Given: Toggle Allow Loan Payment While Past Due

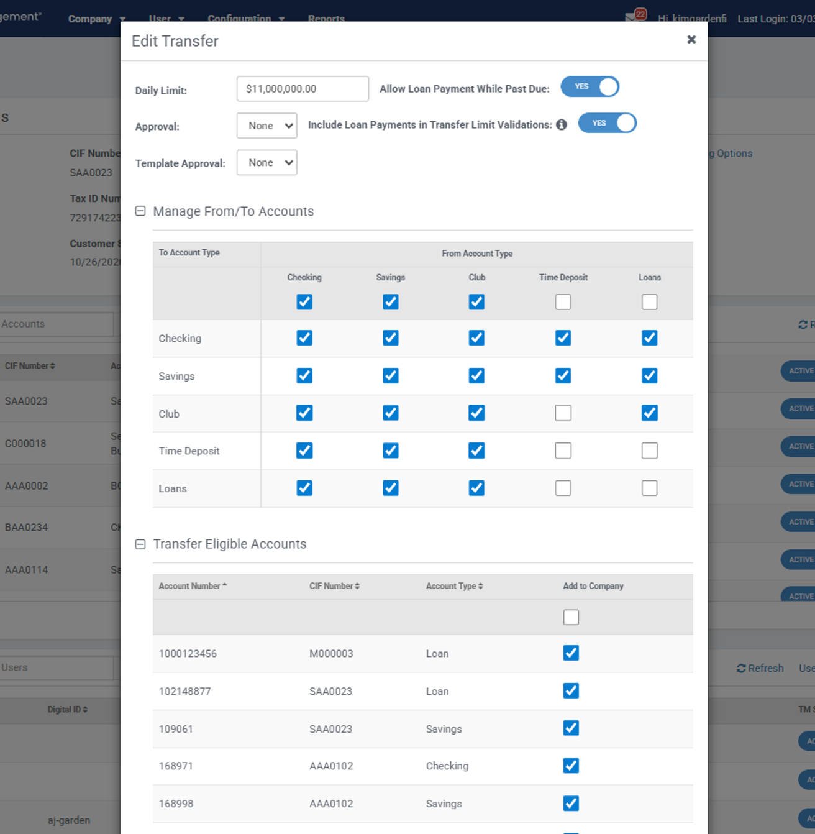Looking at the screenshot, I should click(x=590, y=87).
